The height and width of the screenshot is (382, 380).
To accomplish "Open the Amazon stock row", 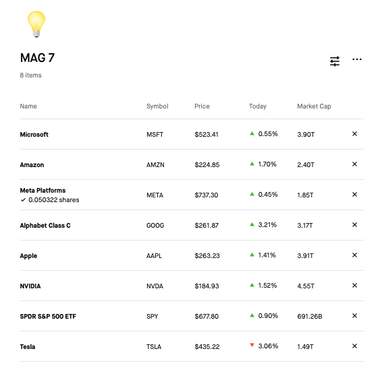I will 192,164.
